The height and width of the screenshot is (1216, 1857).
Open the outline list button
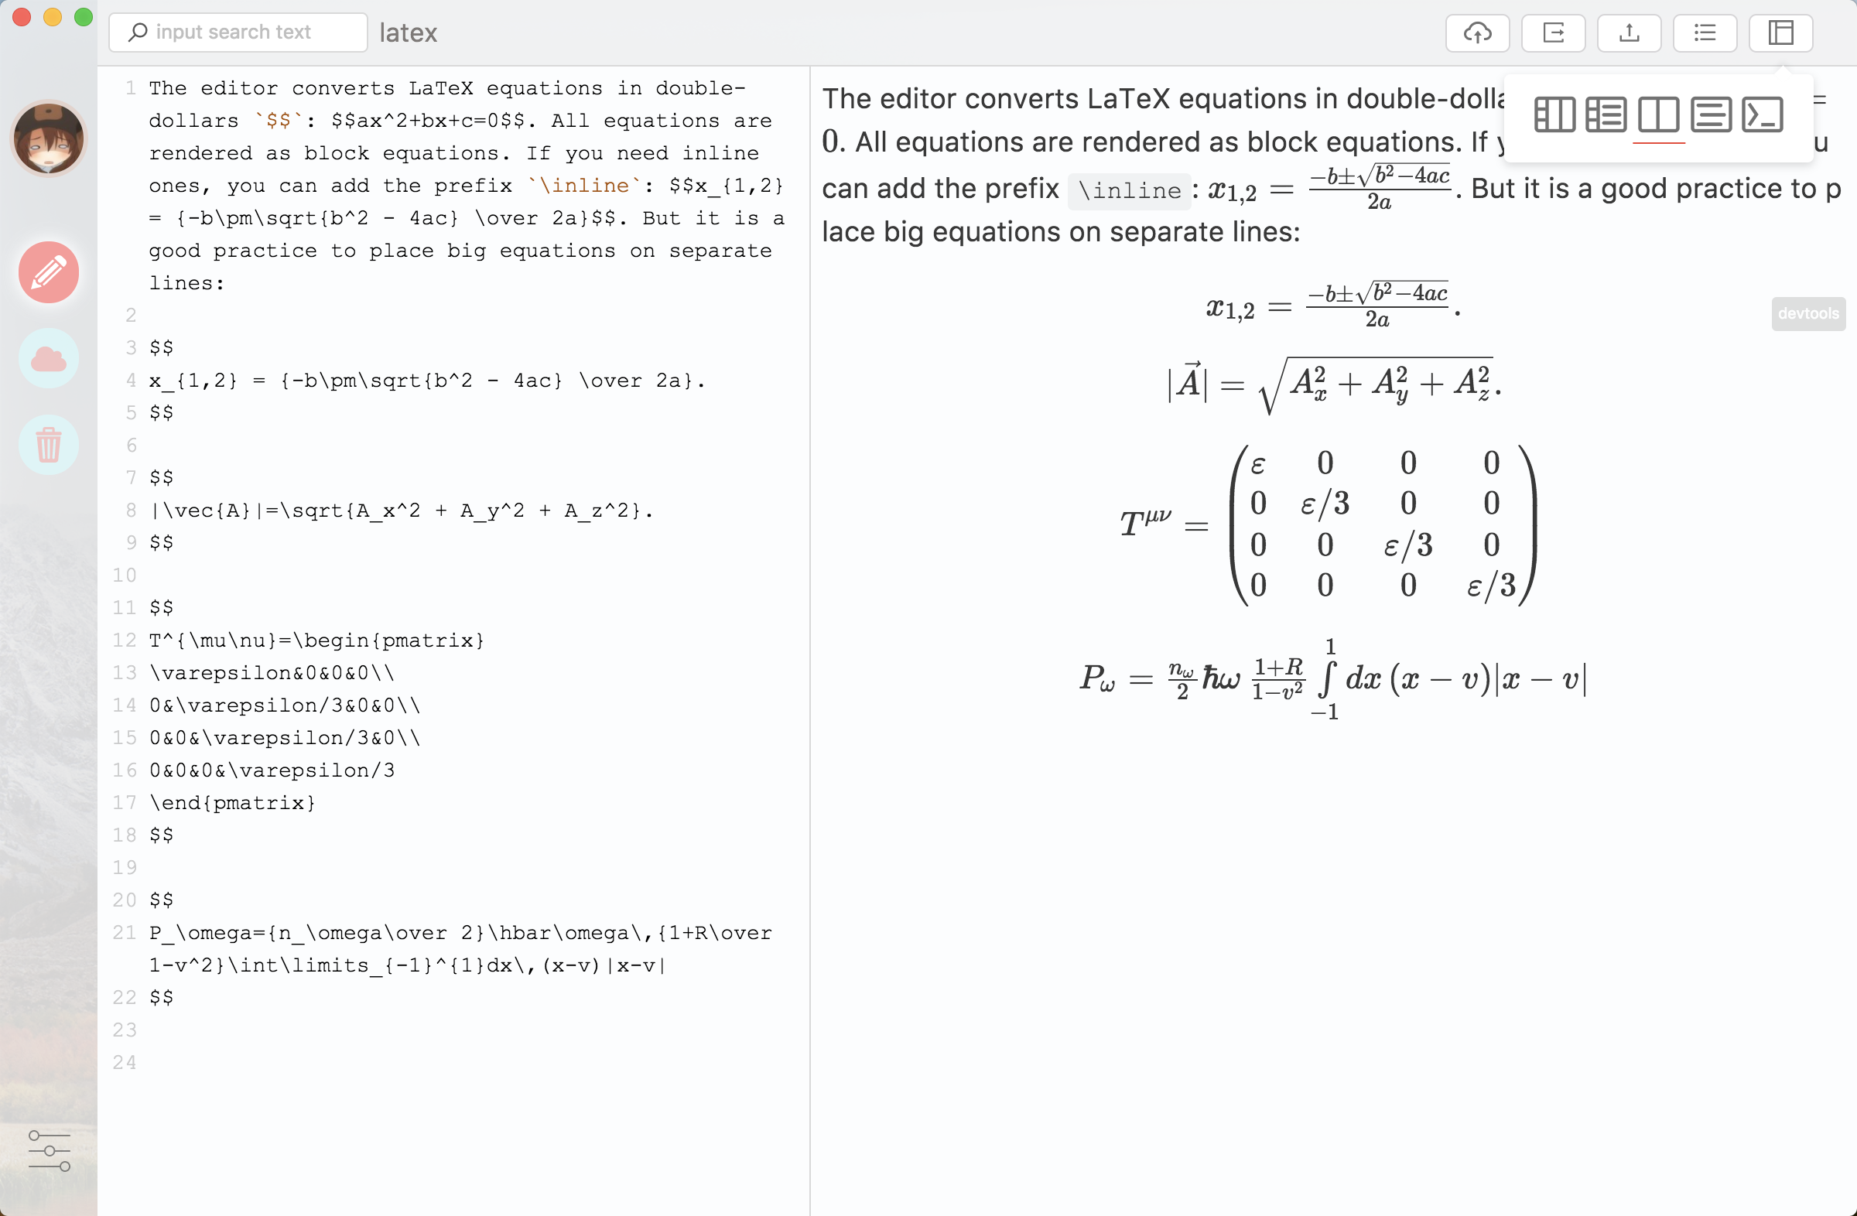[1705, 32]
